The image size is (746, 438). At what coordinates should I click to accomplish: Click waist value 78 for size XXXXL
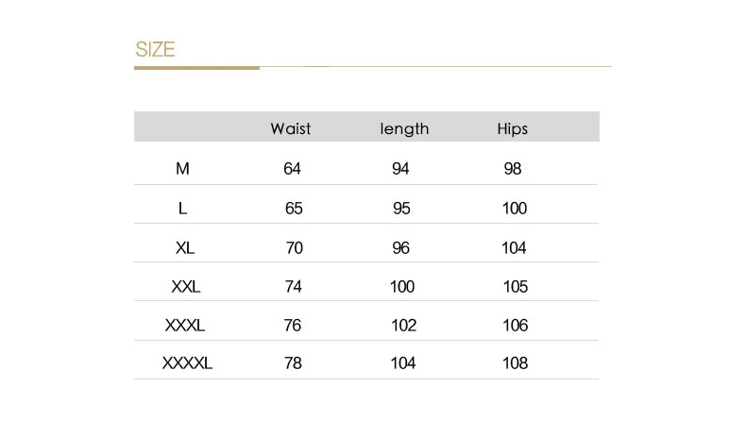pyautogui.click(x=293, y=363)
